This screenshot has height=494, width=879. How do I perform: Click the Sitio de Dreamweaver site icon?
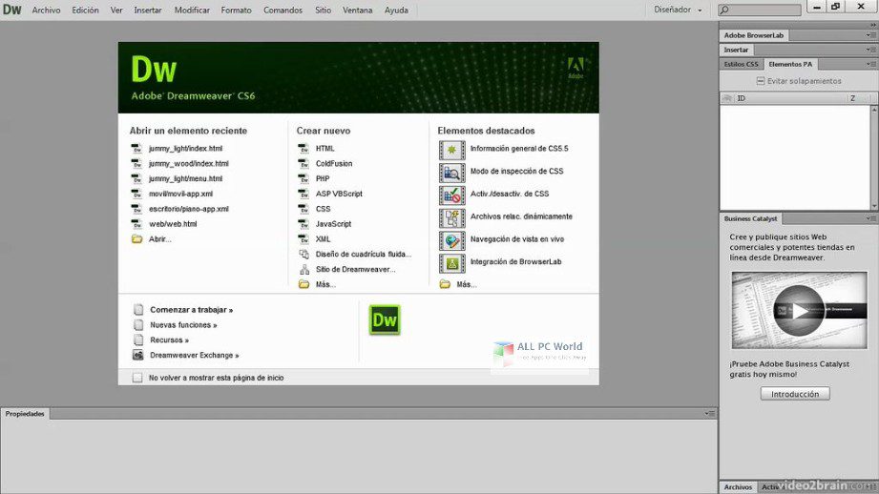click(303, 269)
